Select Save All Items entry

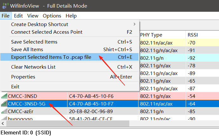click(69, 50)
